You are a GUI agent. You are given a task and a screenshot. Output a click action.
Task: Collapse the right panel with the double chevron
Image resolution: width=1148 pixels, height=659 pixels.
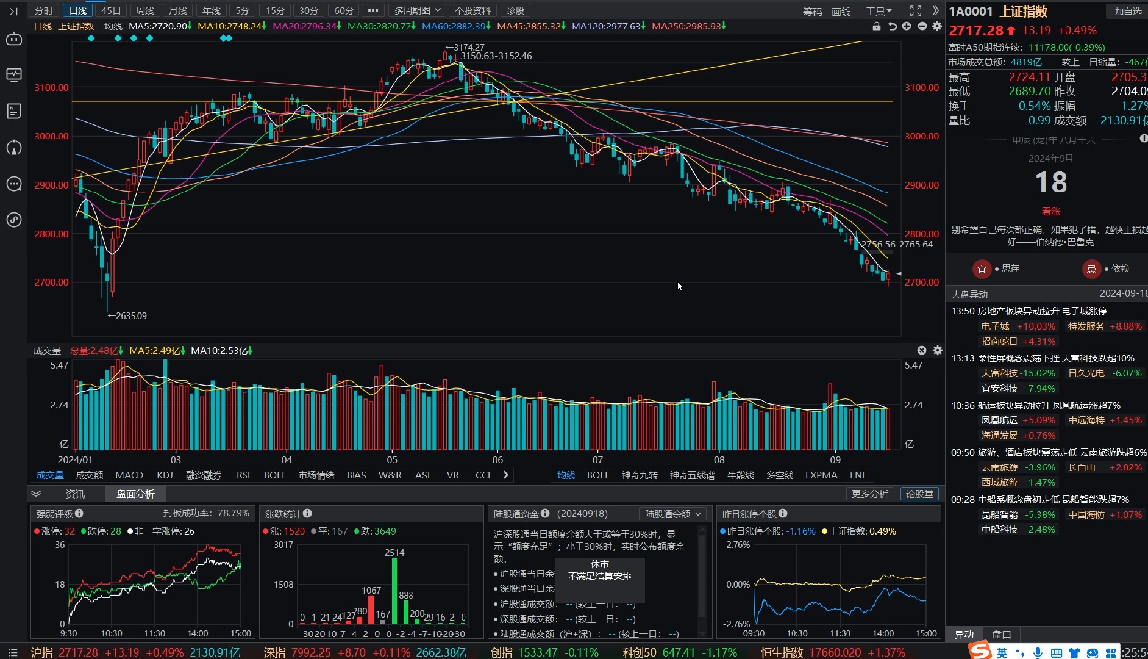[936, 11]
